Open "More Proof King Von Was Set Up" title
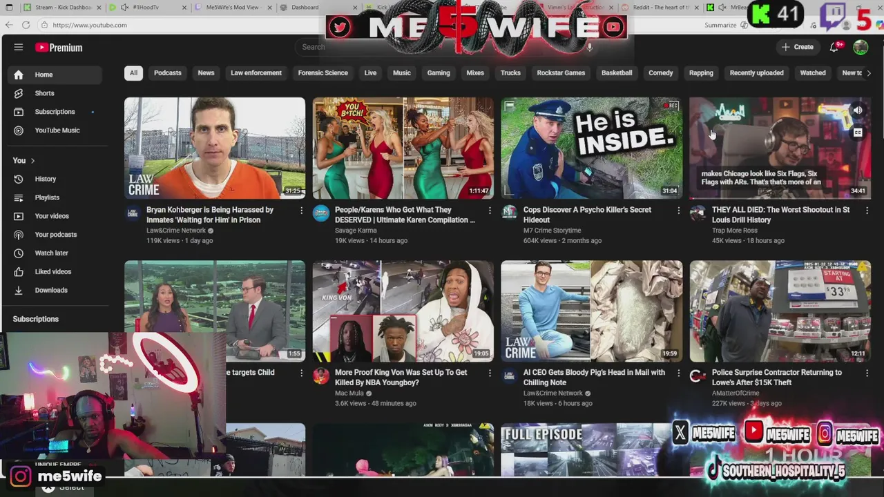Image resolution: width=884 pixels, height=497 pixels. click(x=401, y=378)
